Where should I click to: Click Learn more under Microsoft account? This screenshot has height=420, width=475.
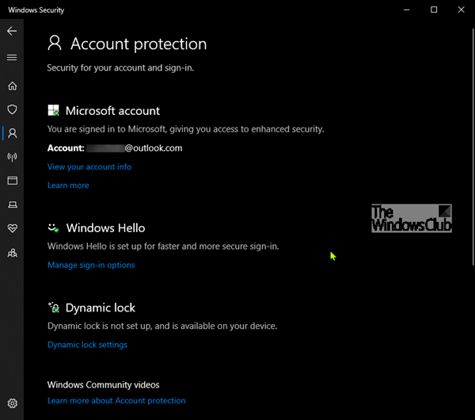click(68, 185)
